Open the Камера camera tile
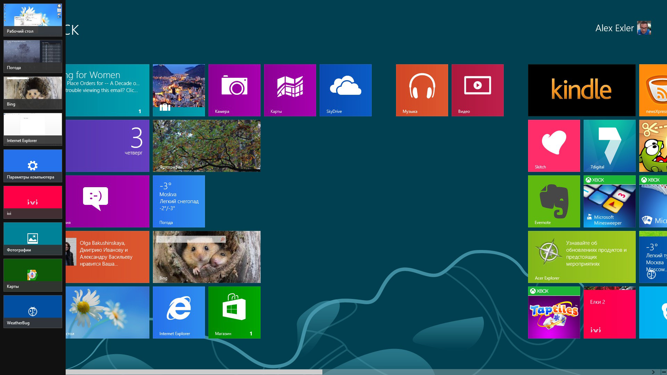 pyautogui.click(x=234, y=90)
